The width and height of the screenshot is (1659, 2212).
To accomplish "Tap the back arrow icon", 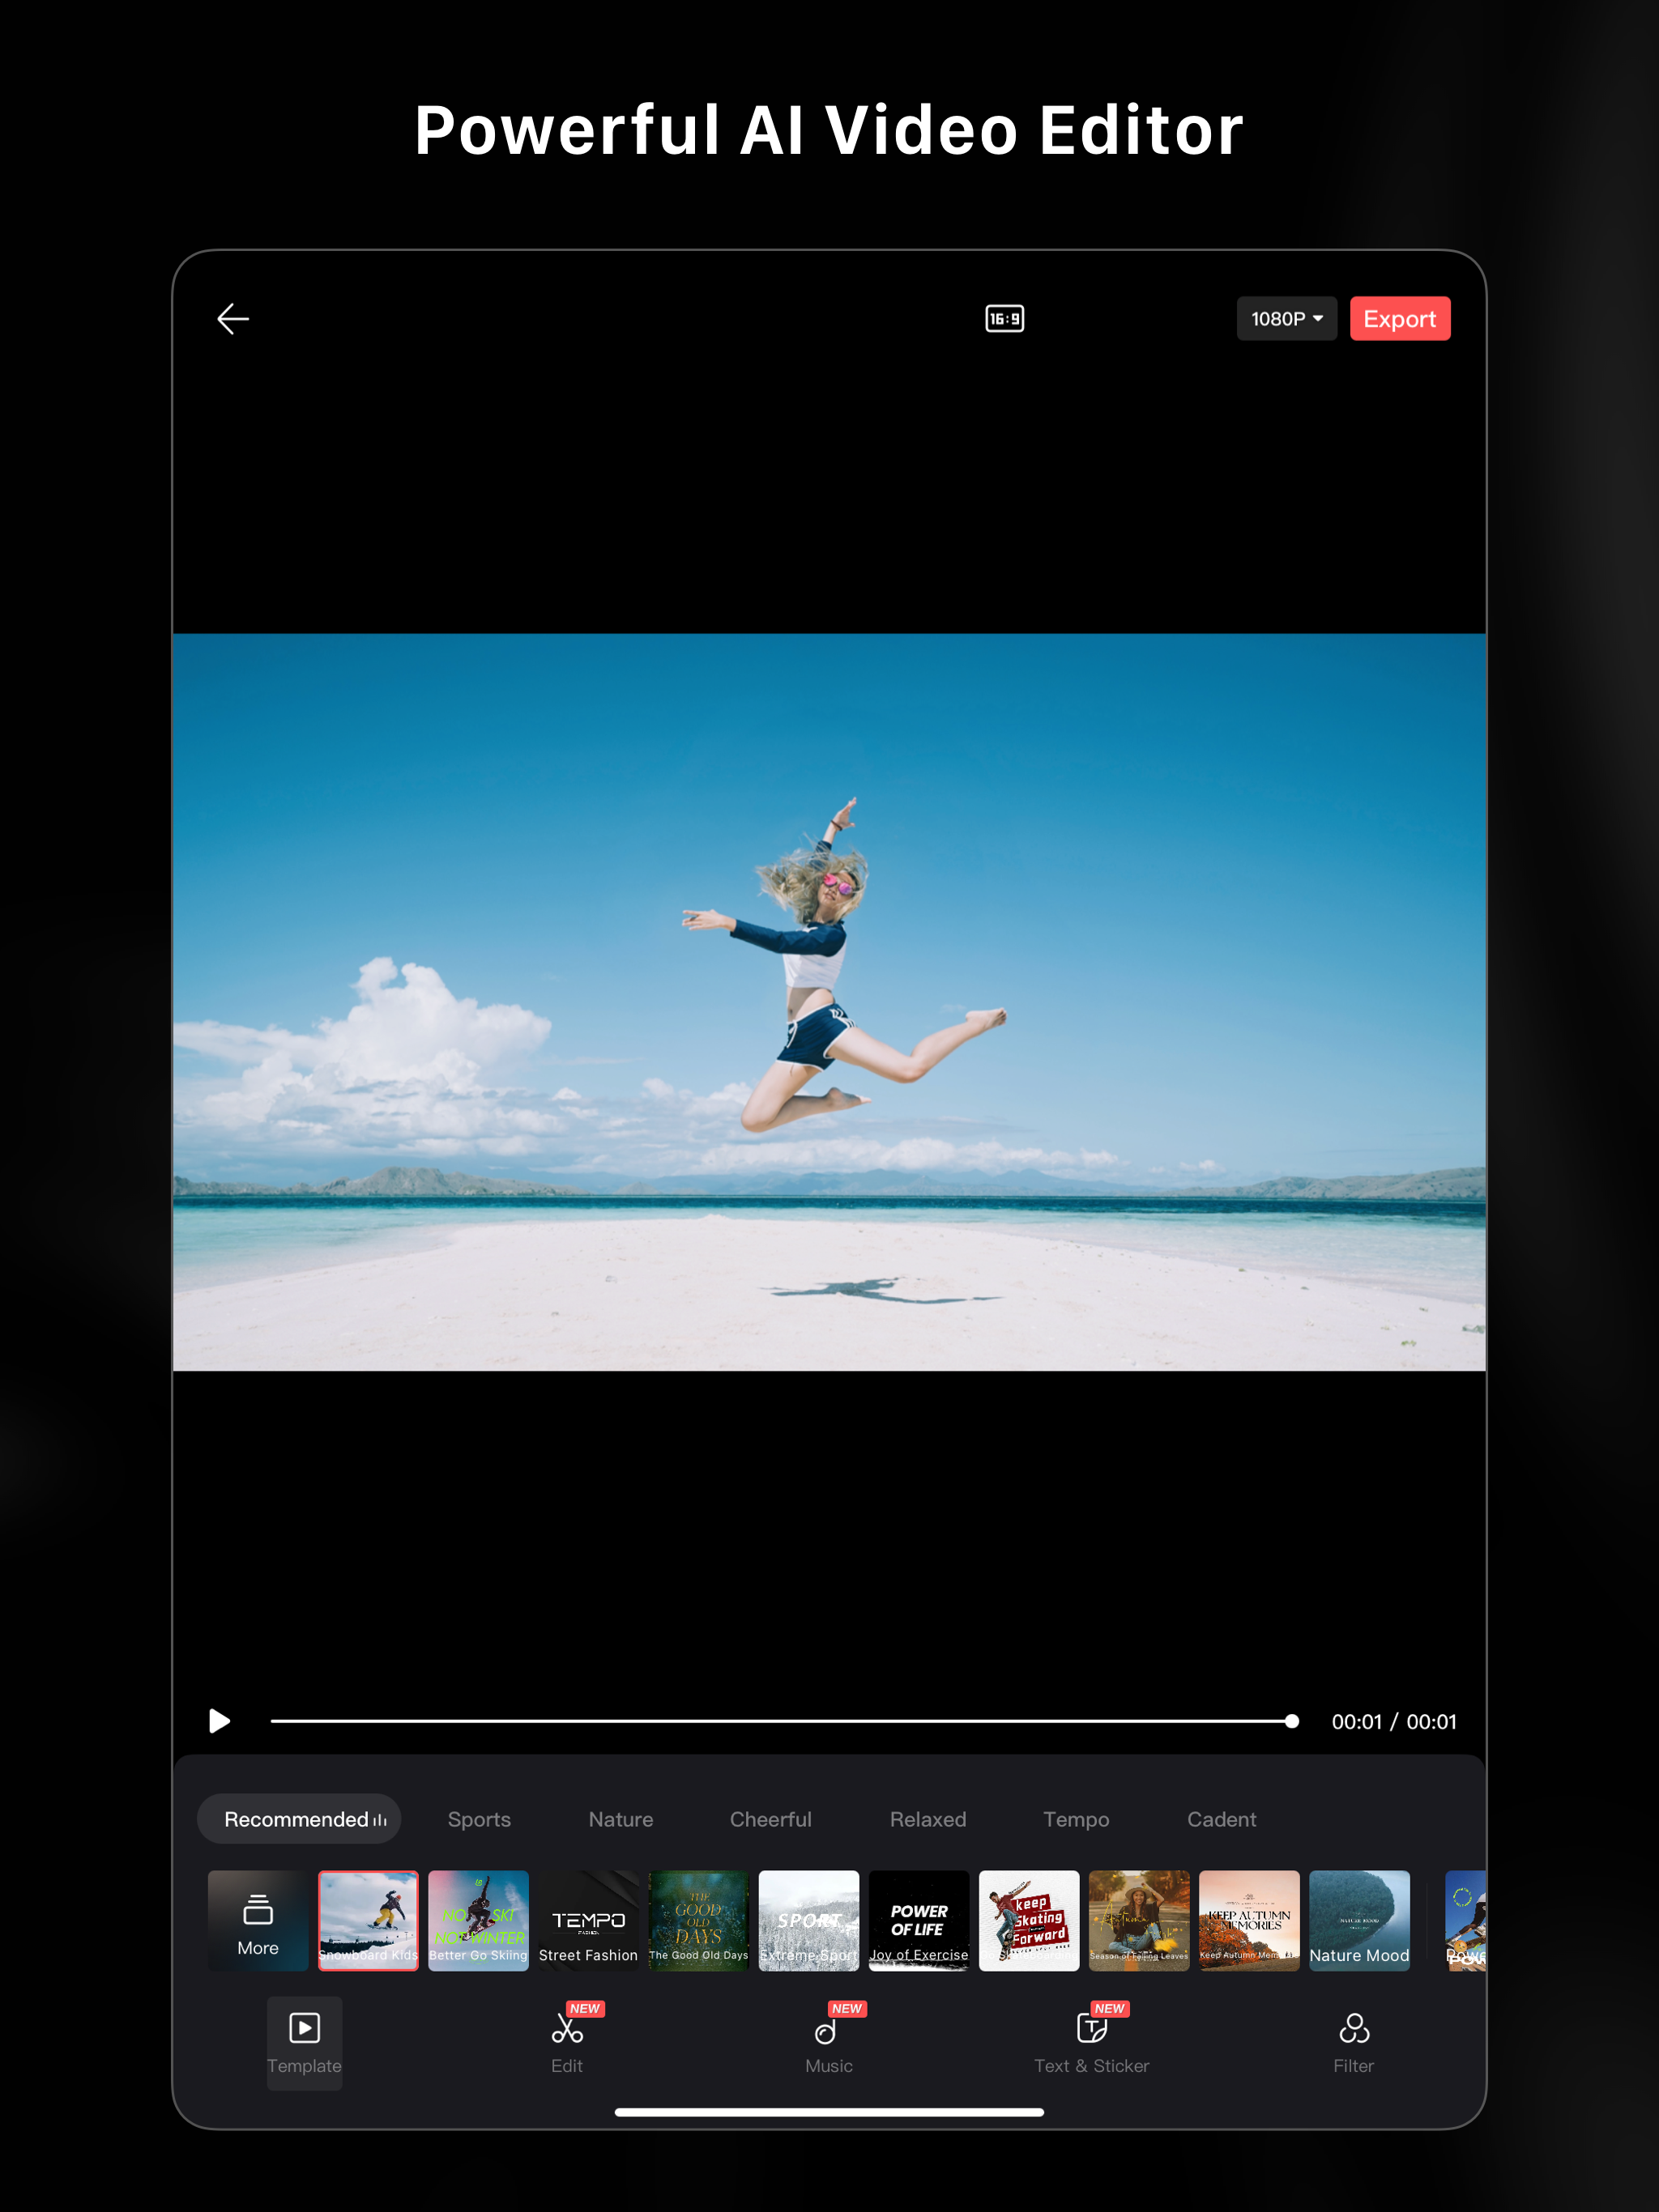I will [232, 319].
